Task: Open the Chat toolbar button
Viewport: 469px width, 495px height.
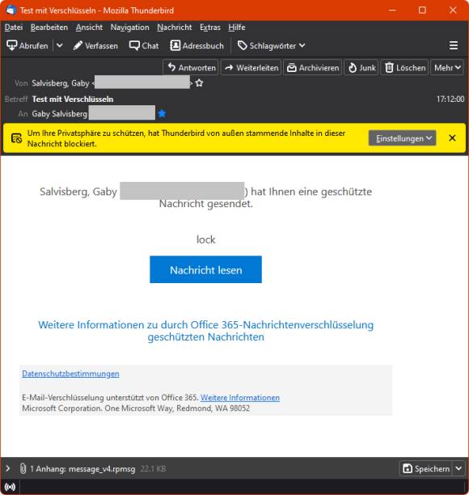Action: click(x=144, y=46)
